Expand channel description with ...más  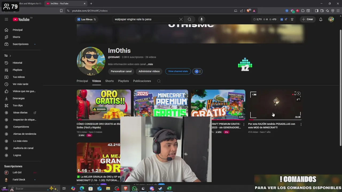pos(150,64)
